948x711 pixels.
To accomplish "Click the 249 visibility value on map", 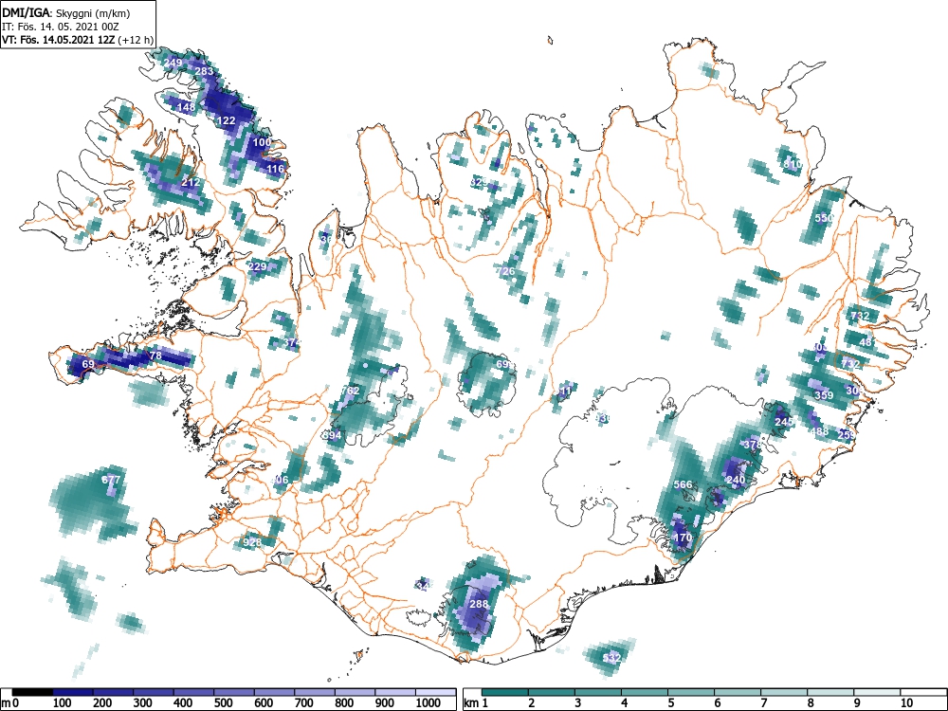I will 173,63.
